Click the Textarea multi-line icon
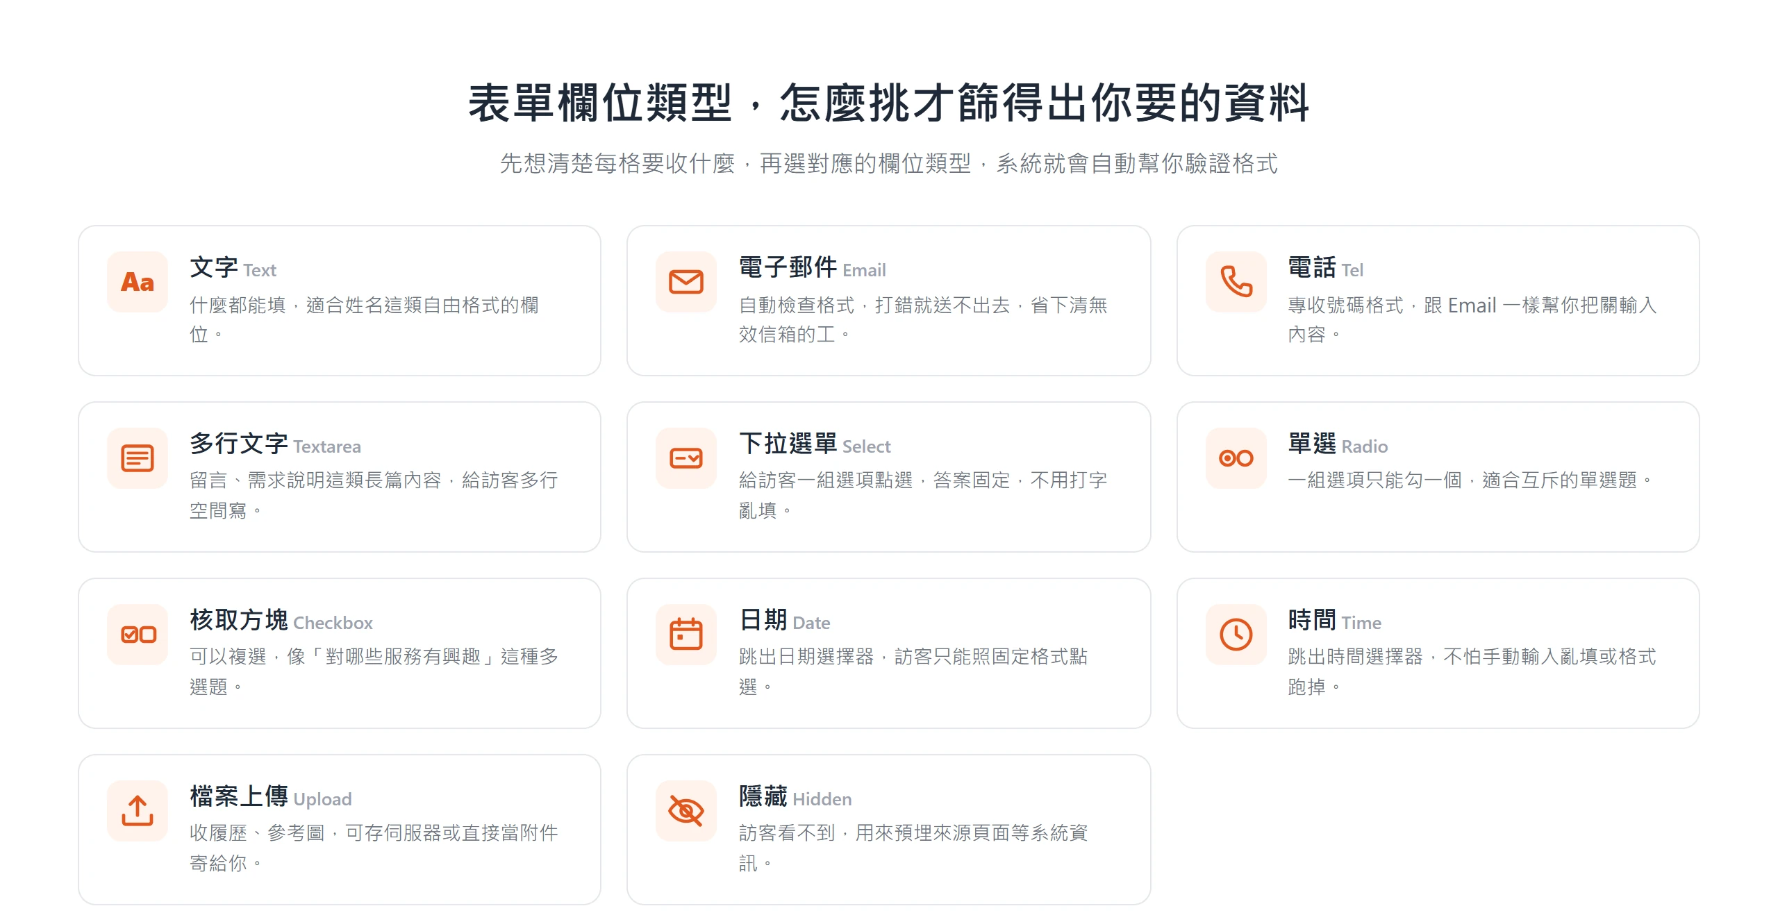This screenshot has height=922, width=1778. (138, 458)
